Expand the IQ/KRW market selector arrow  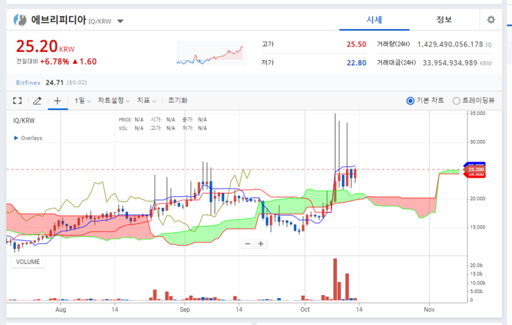pyautogui.click(x=120, y=21)
